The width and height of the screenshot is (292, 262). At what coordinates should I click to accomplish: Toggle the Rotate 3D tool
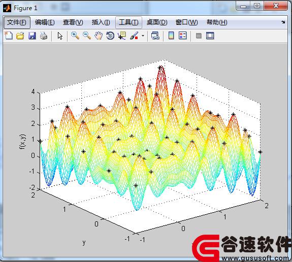coord(110,36)
